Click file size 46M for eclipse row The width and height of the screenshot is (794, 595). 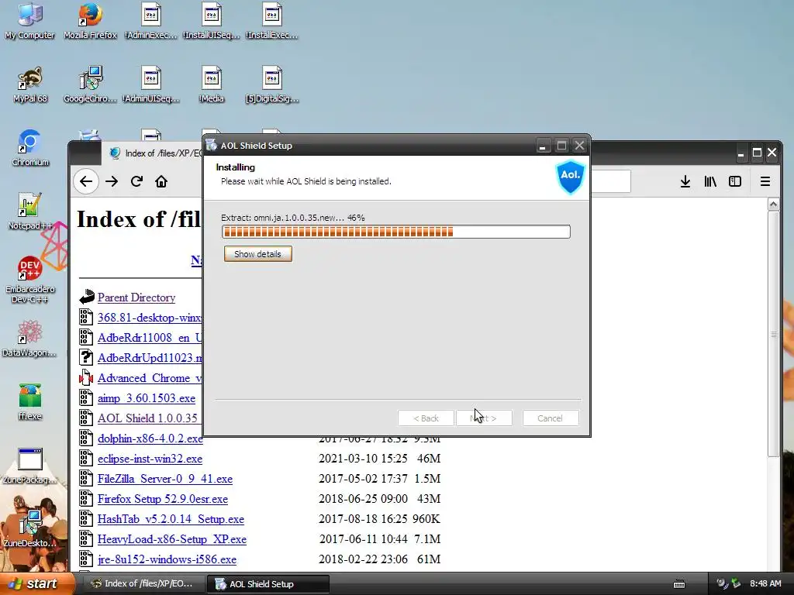(428, 459)
